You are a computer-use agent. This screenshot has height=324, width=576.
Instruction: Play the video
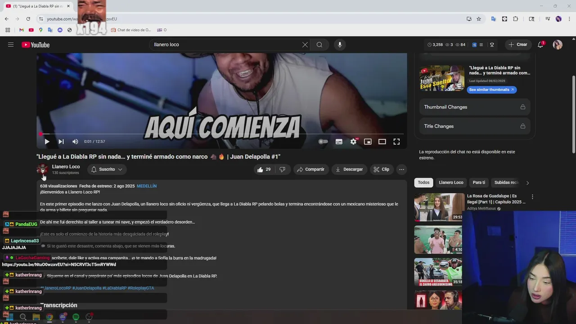pyautogui.click(x=47, y=141)
